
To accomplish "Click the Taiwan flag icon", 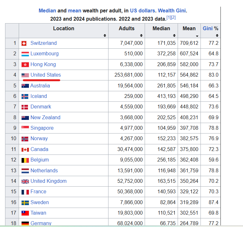I will 25,213.
